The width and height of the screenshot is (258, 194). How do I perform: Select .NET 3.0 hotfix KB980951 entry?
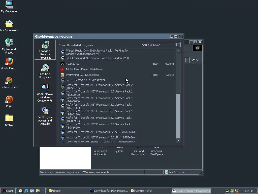coord(118,119)
